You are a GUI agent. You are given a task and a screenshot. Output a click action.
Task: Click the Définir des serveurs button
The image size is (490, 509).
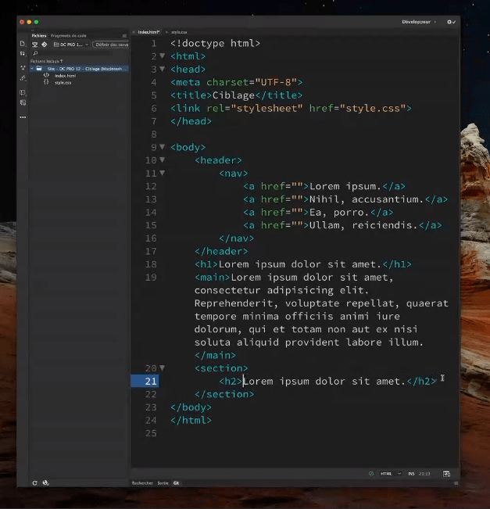(x=111, y=45)
